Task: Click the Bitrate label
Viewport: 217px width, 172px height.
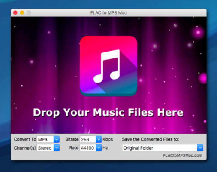Action: [x=72, y=139]
